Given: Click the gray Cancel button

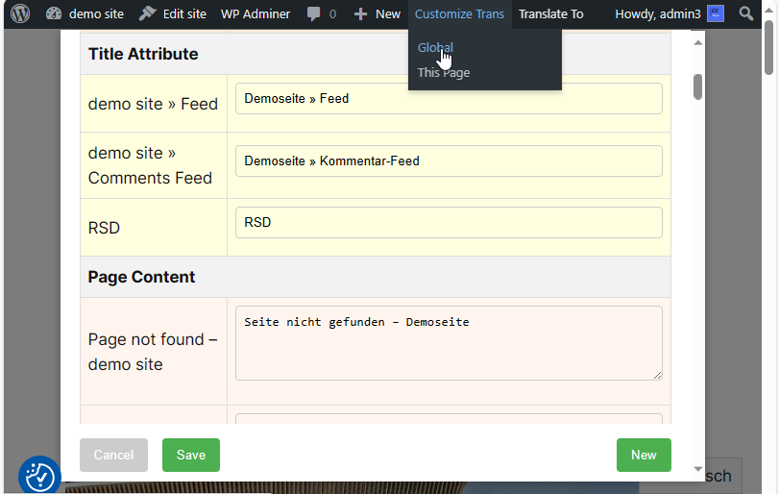Looking at the screenshot, I should pos(113,455).
